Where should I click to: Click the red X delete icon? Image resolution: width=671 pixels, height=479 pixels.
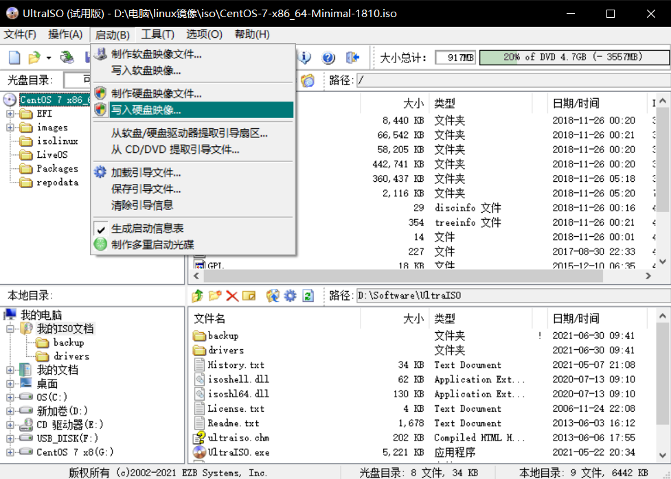pos(232,296)
